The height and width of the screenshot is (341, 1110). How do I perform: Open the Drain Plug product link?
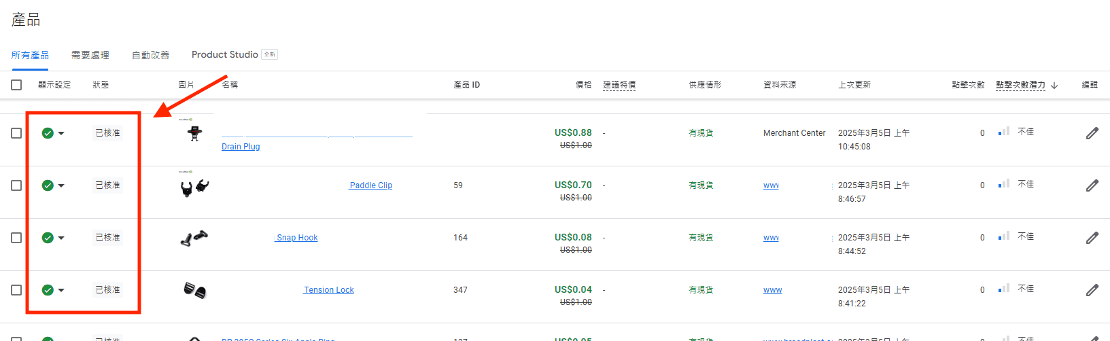(241, 147)
